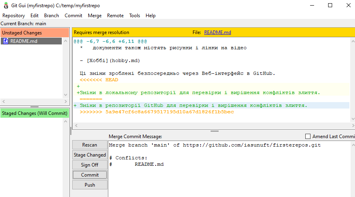
Task: Open the Merge menu
Action: [95, 16]
